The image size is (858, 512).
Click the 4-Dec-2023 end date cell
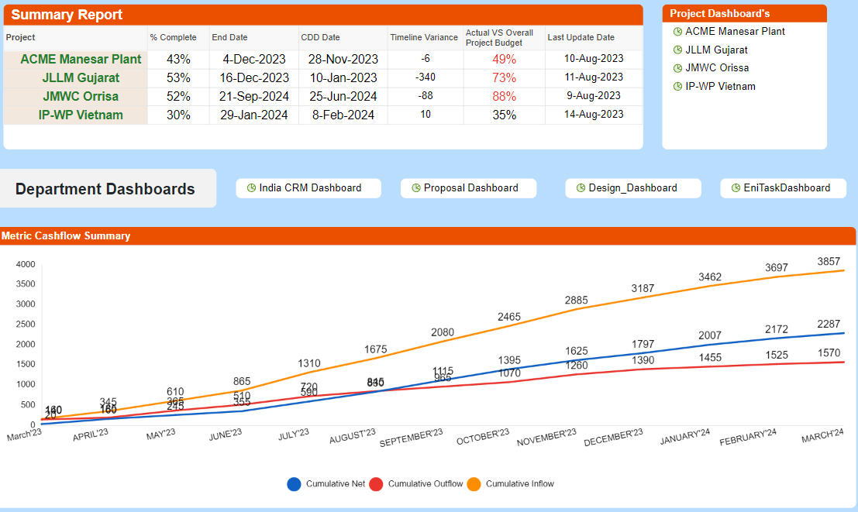click(x=254, y=59)
